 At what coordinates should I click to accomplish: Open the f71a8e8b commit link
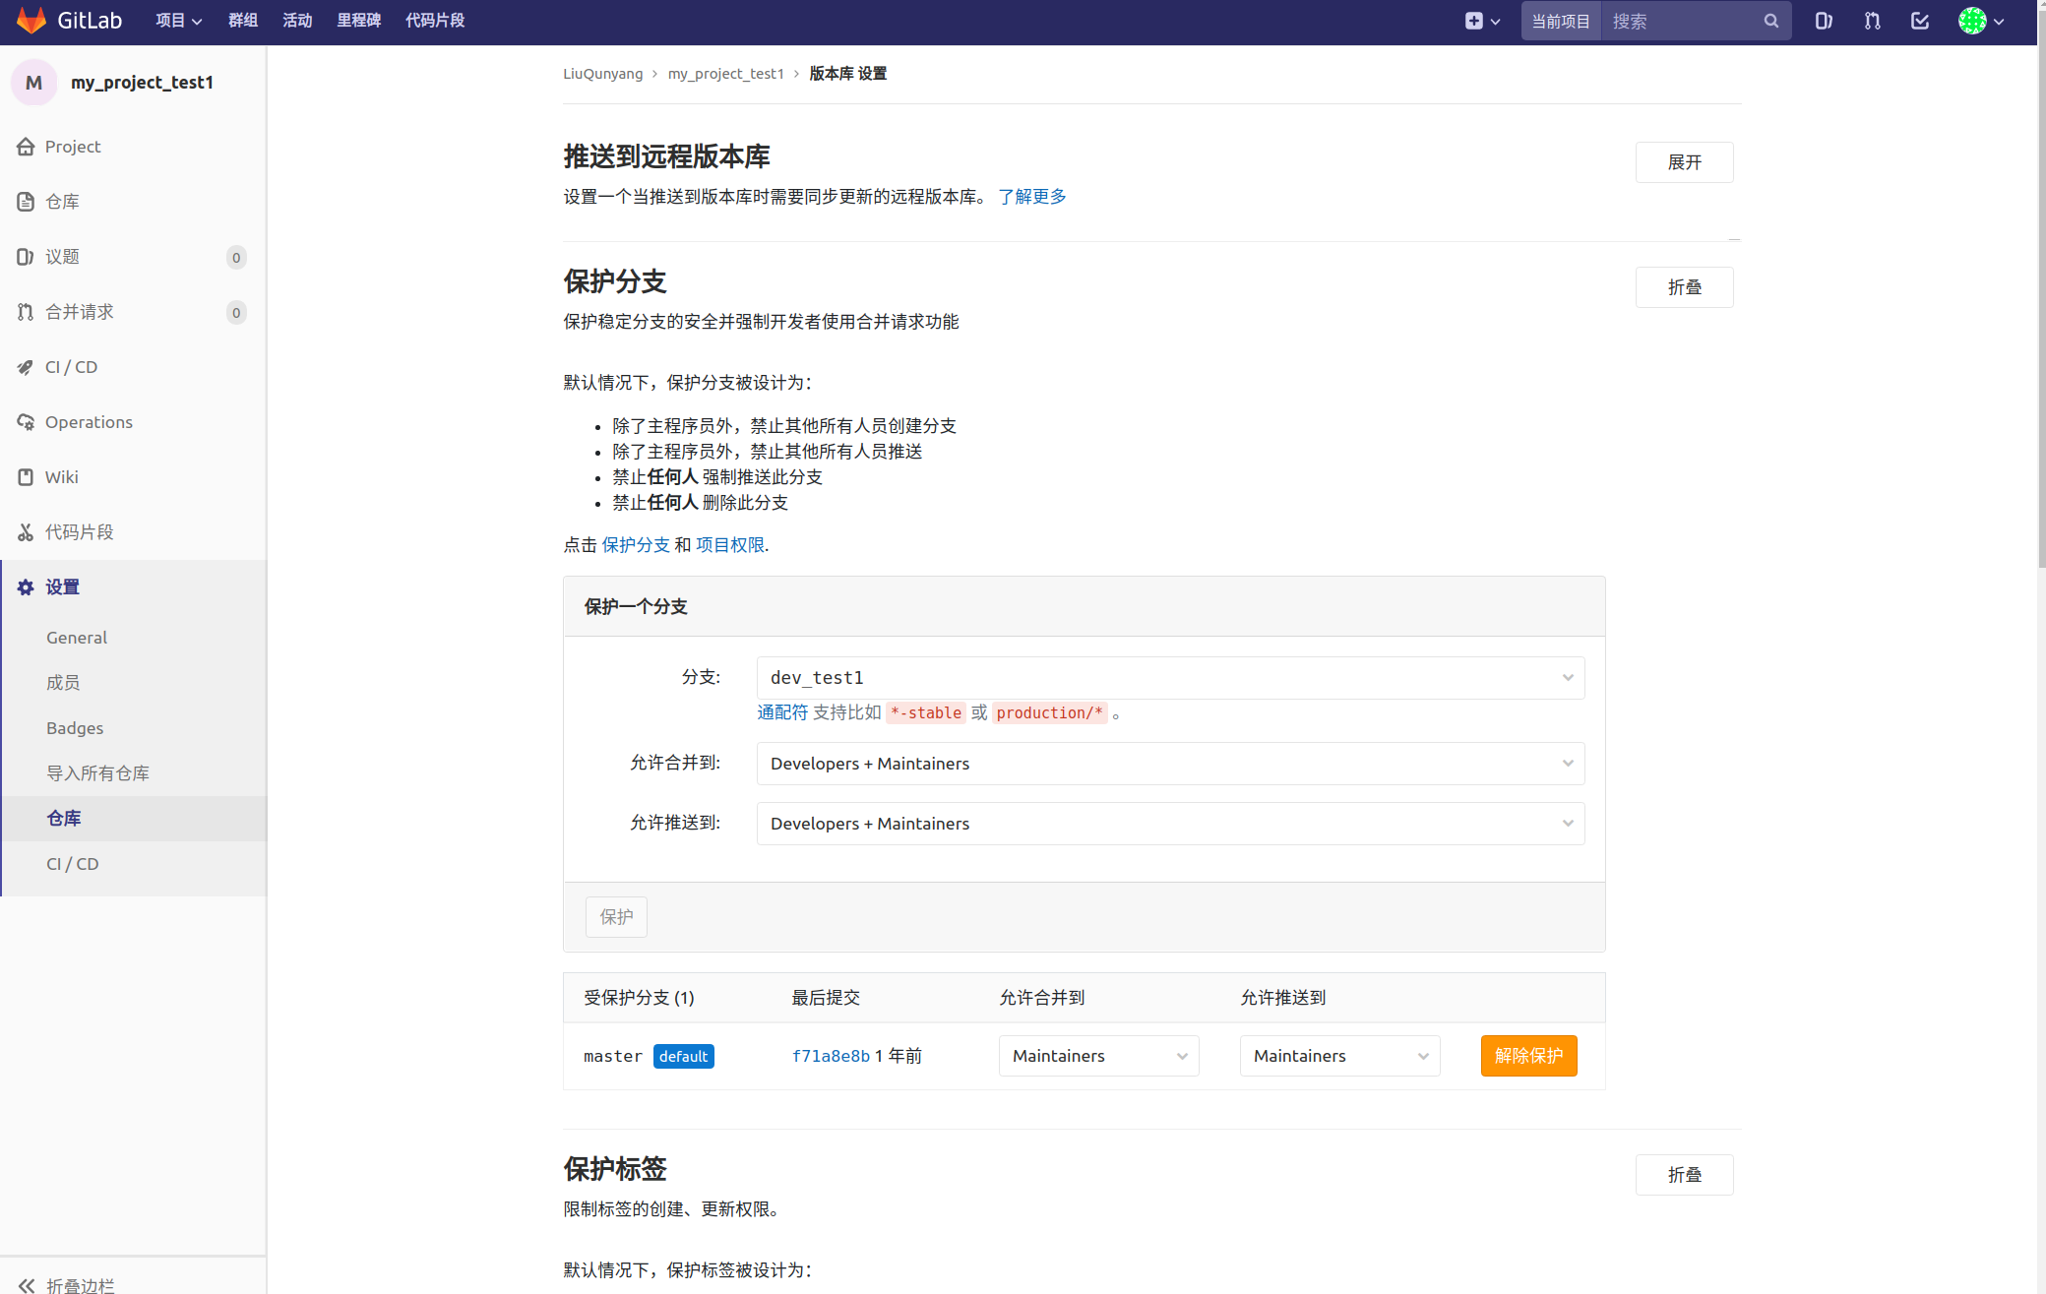tap(830, 1055)
